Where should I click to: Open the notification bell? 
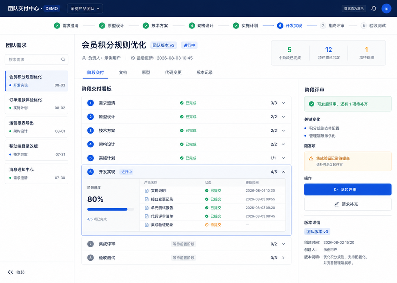point(374,8)
